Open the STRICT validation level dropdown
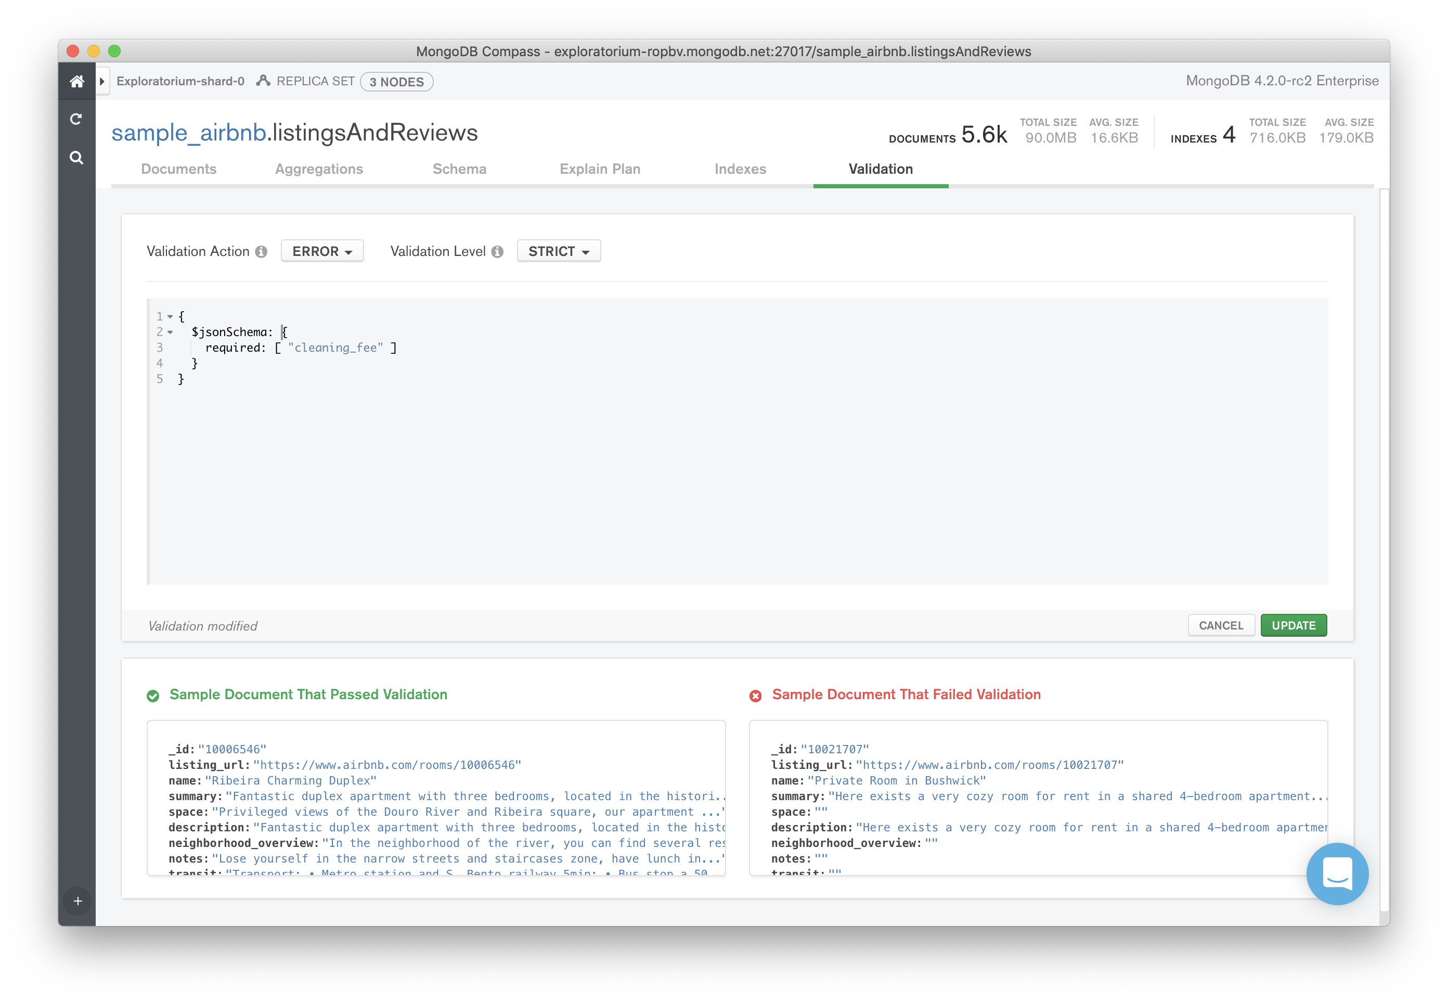 pyautogui.click(x=559, y=251)
